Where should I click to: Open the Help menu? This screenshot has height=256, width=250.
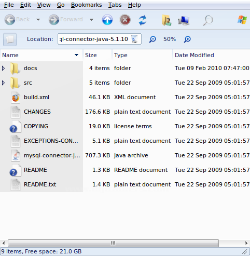[x=134, y=5]
